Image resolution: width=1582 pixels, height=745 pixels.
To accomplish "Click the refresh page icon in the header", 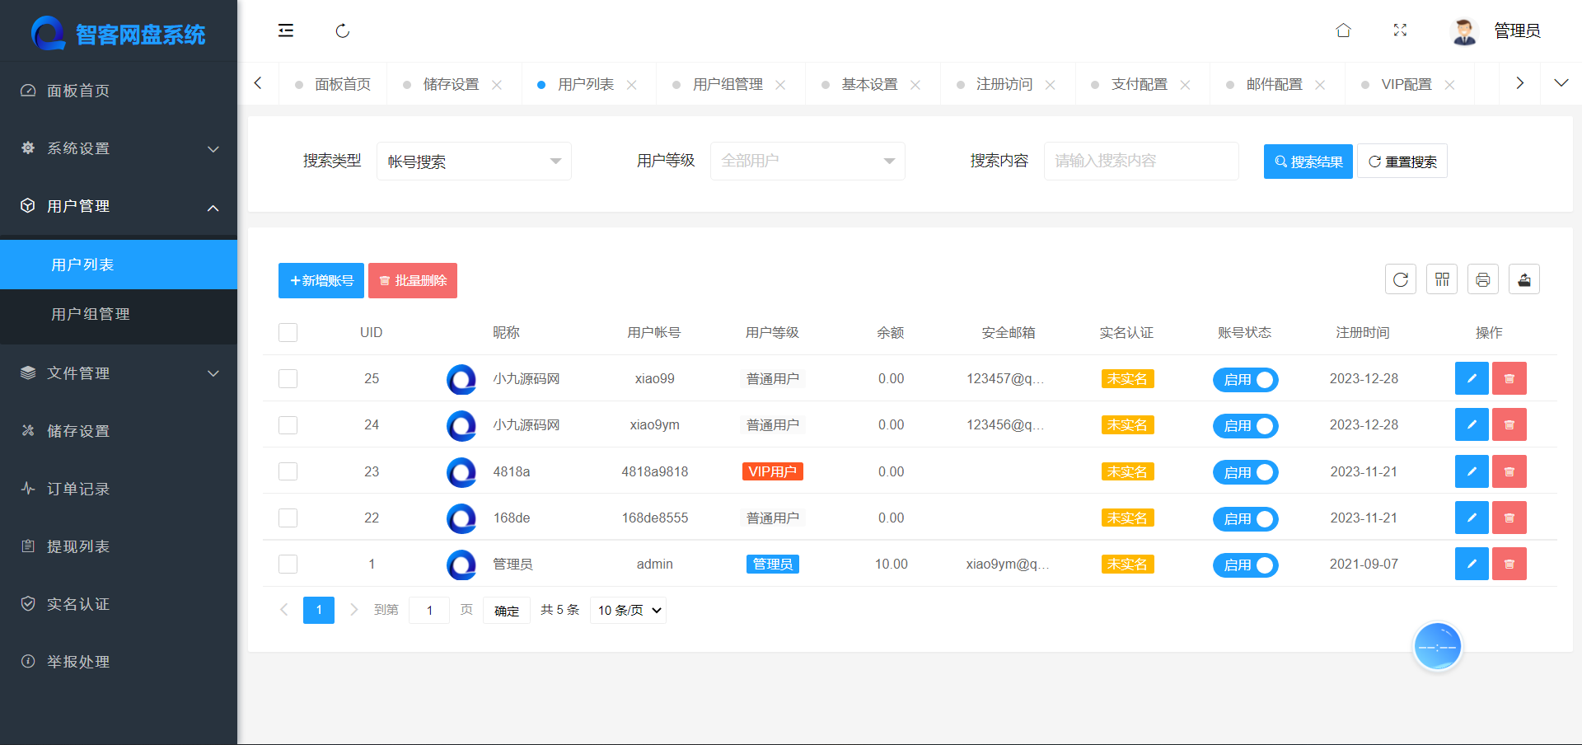I will point(343,30).
